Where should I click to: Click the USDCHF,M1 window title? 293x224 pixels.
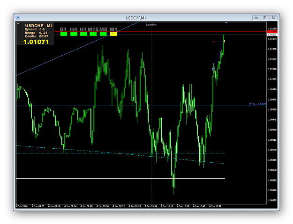coord(136,18)
